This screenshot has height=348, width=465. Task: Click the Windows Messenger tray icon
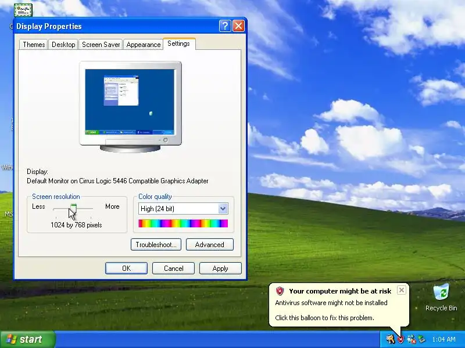point(412,339)
